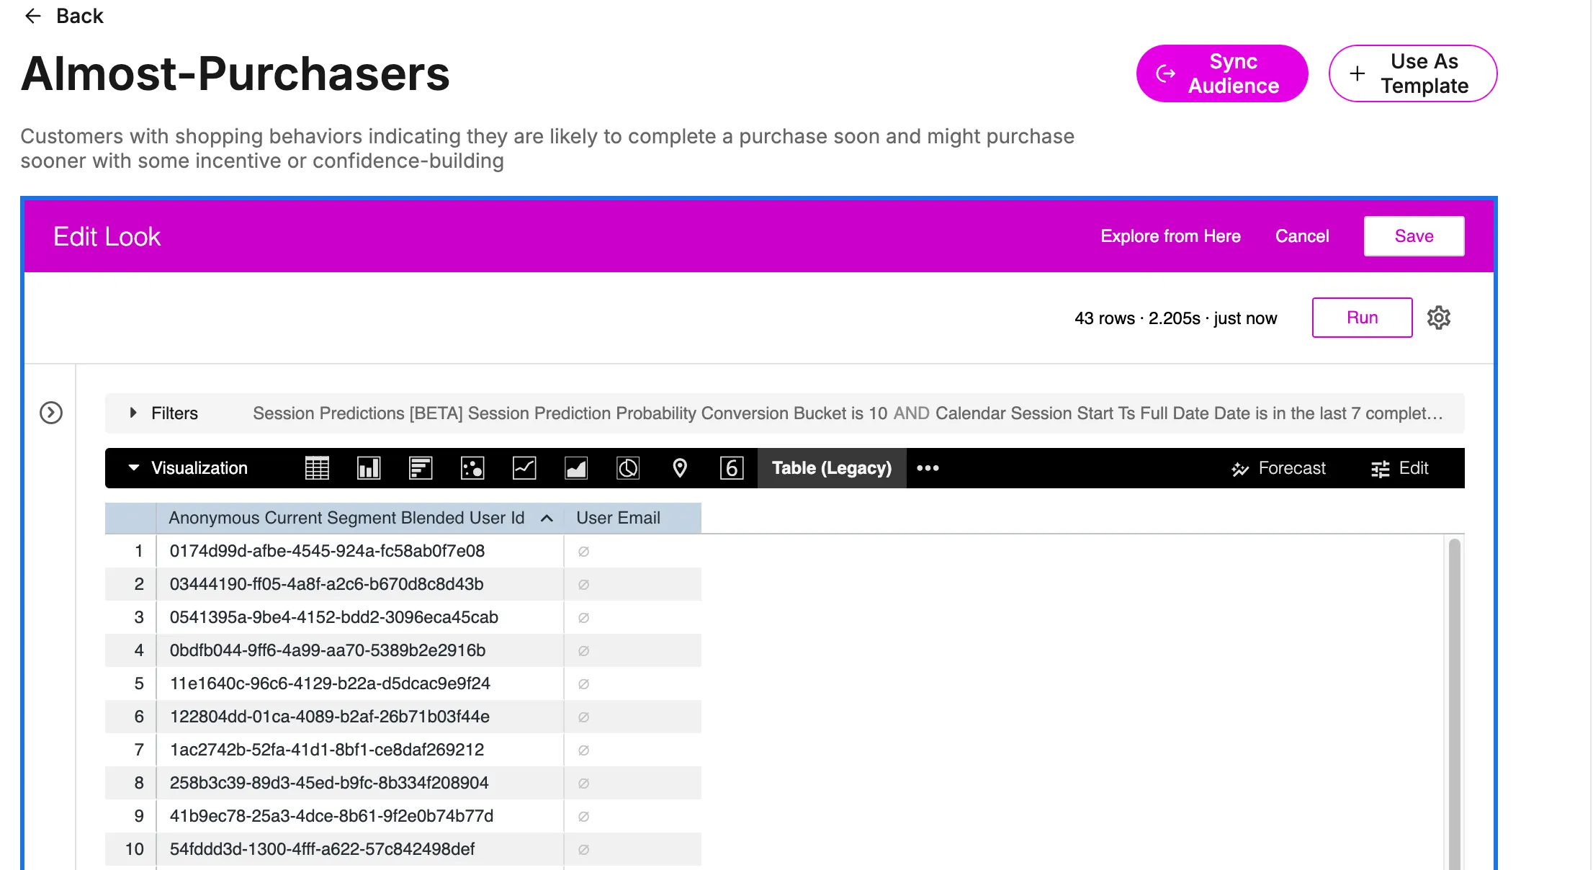Click the Sync Audience button

point(1222,73)
